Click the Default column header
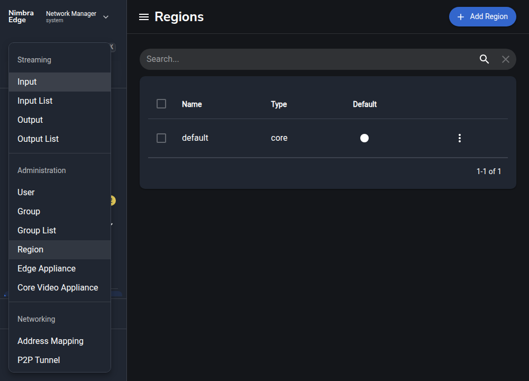Viewport: 529px width, 381px height. [364, 104]
